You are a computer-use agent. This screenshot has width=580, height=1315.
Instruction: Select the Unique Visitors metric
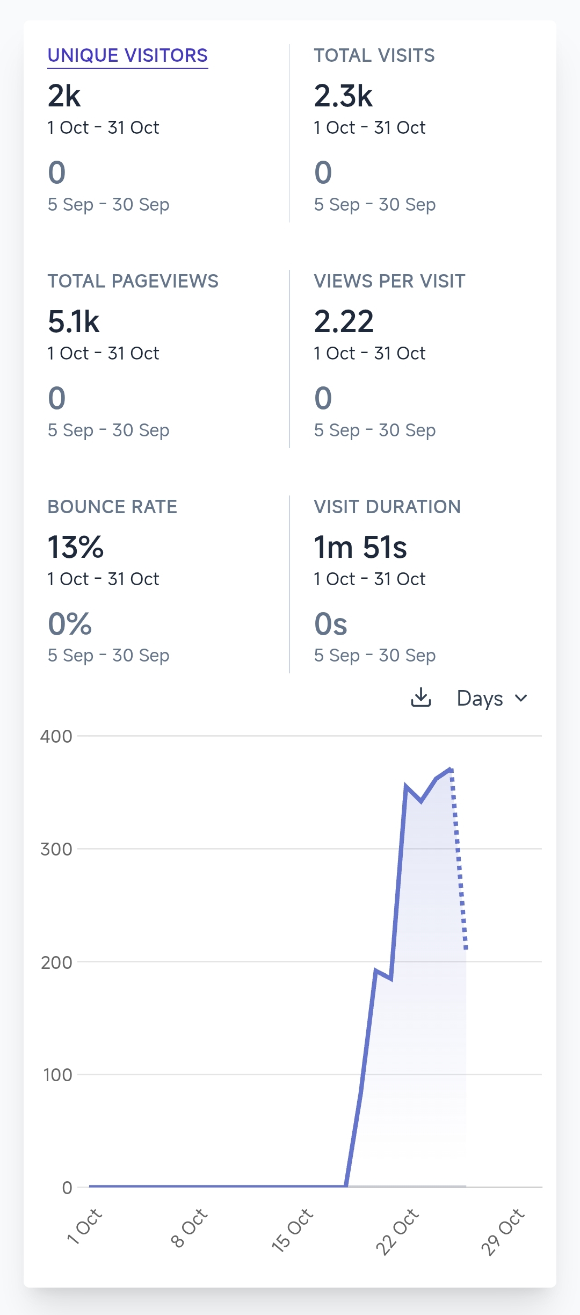click(128, 55)
